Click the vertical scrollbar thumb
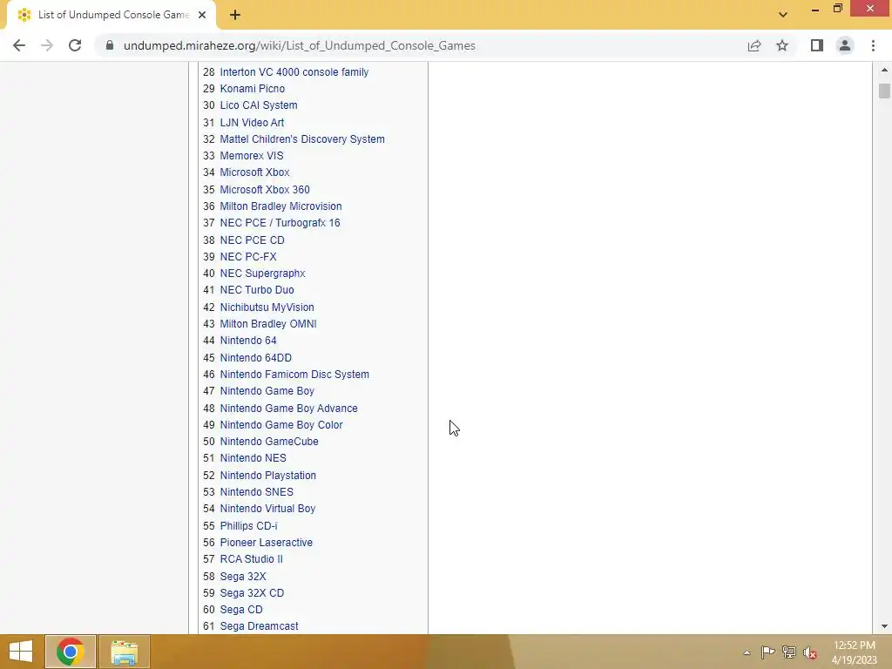Screen dimensions: 892x669 tap(884, 91)
